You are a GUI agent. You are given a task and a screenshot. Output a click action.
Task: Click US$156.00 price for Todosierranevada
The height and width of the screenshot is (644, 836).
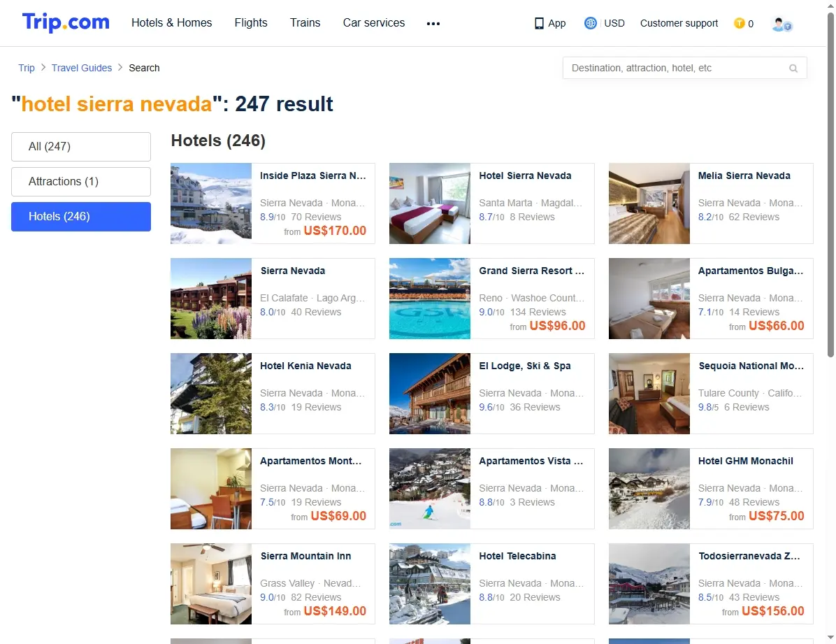(772, 611)
